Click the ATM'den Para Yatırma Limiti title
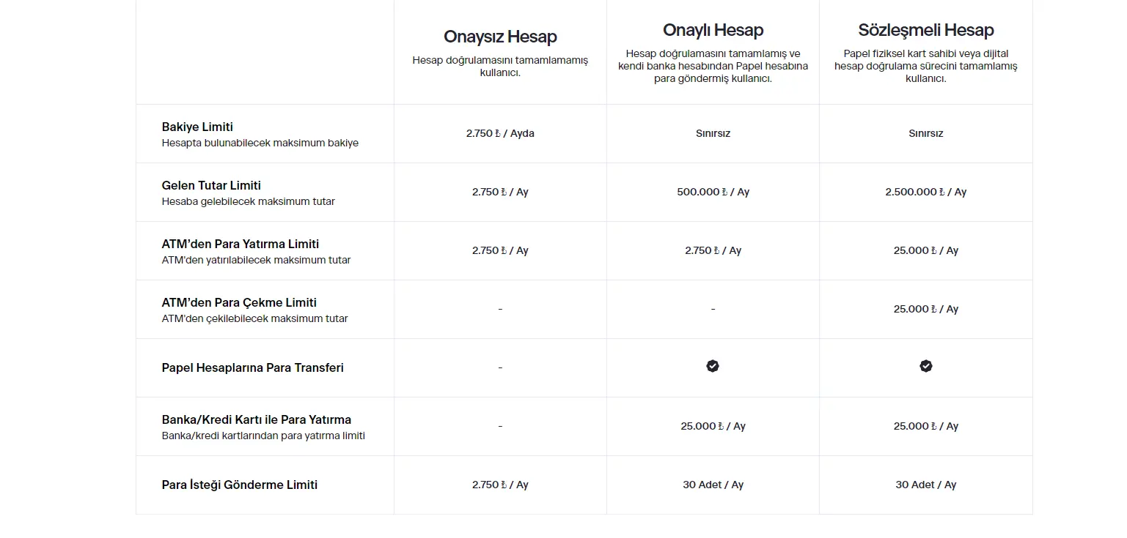The width and height of the screenshot is (1127, 538). tap(241, 244)
